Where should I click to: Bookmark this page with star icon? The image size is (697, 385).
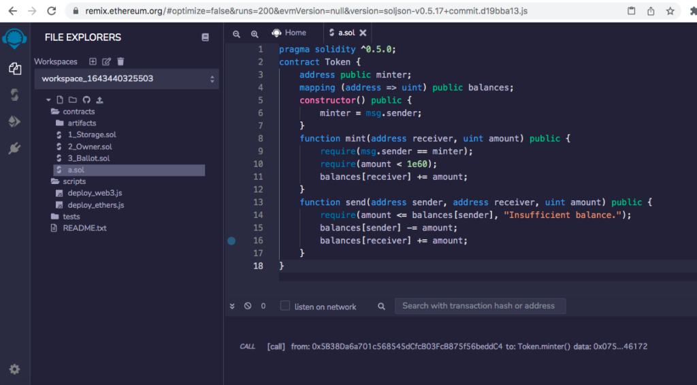point(670,11)
